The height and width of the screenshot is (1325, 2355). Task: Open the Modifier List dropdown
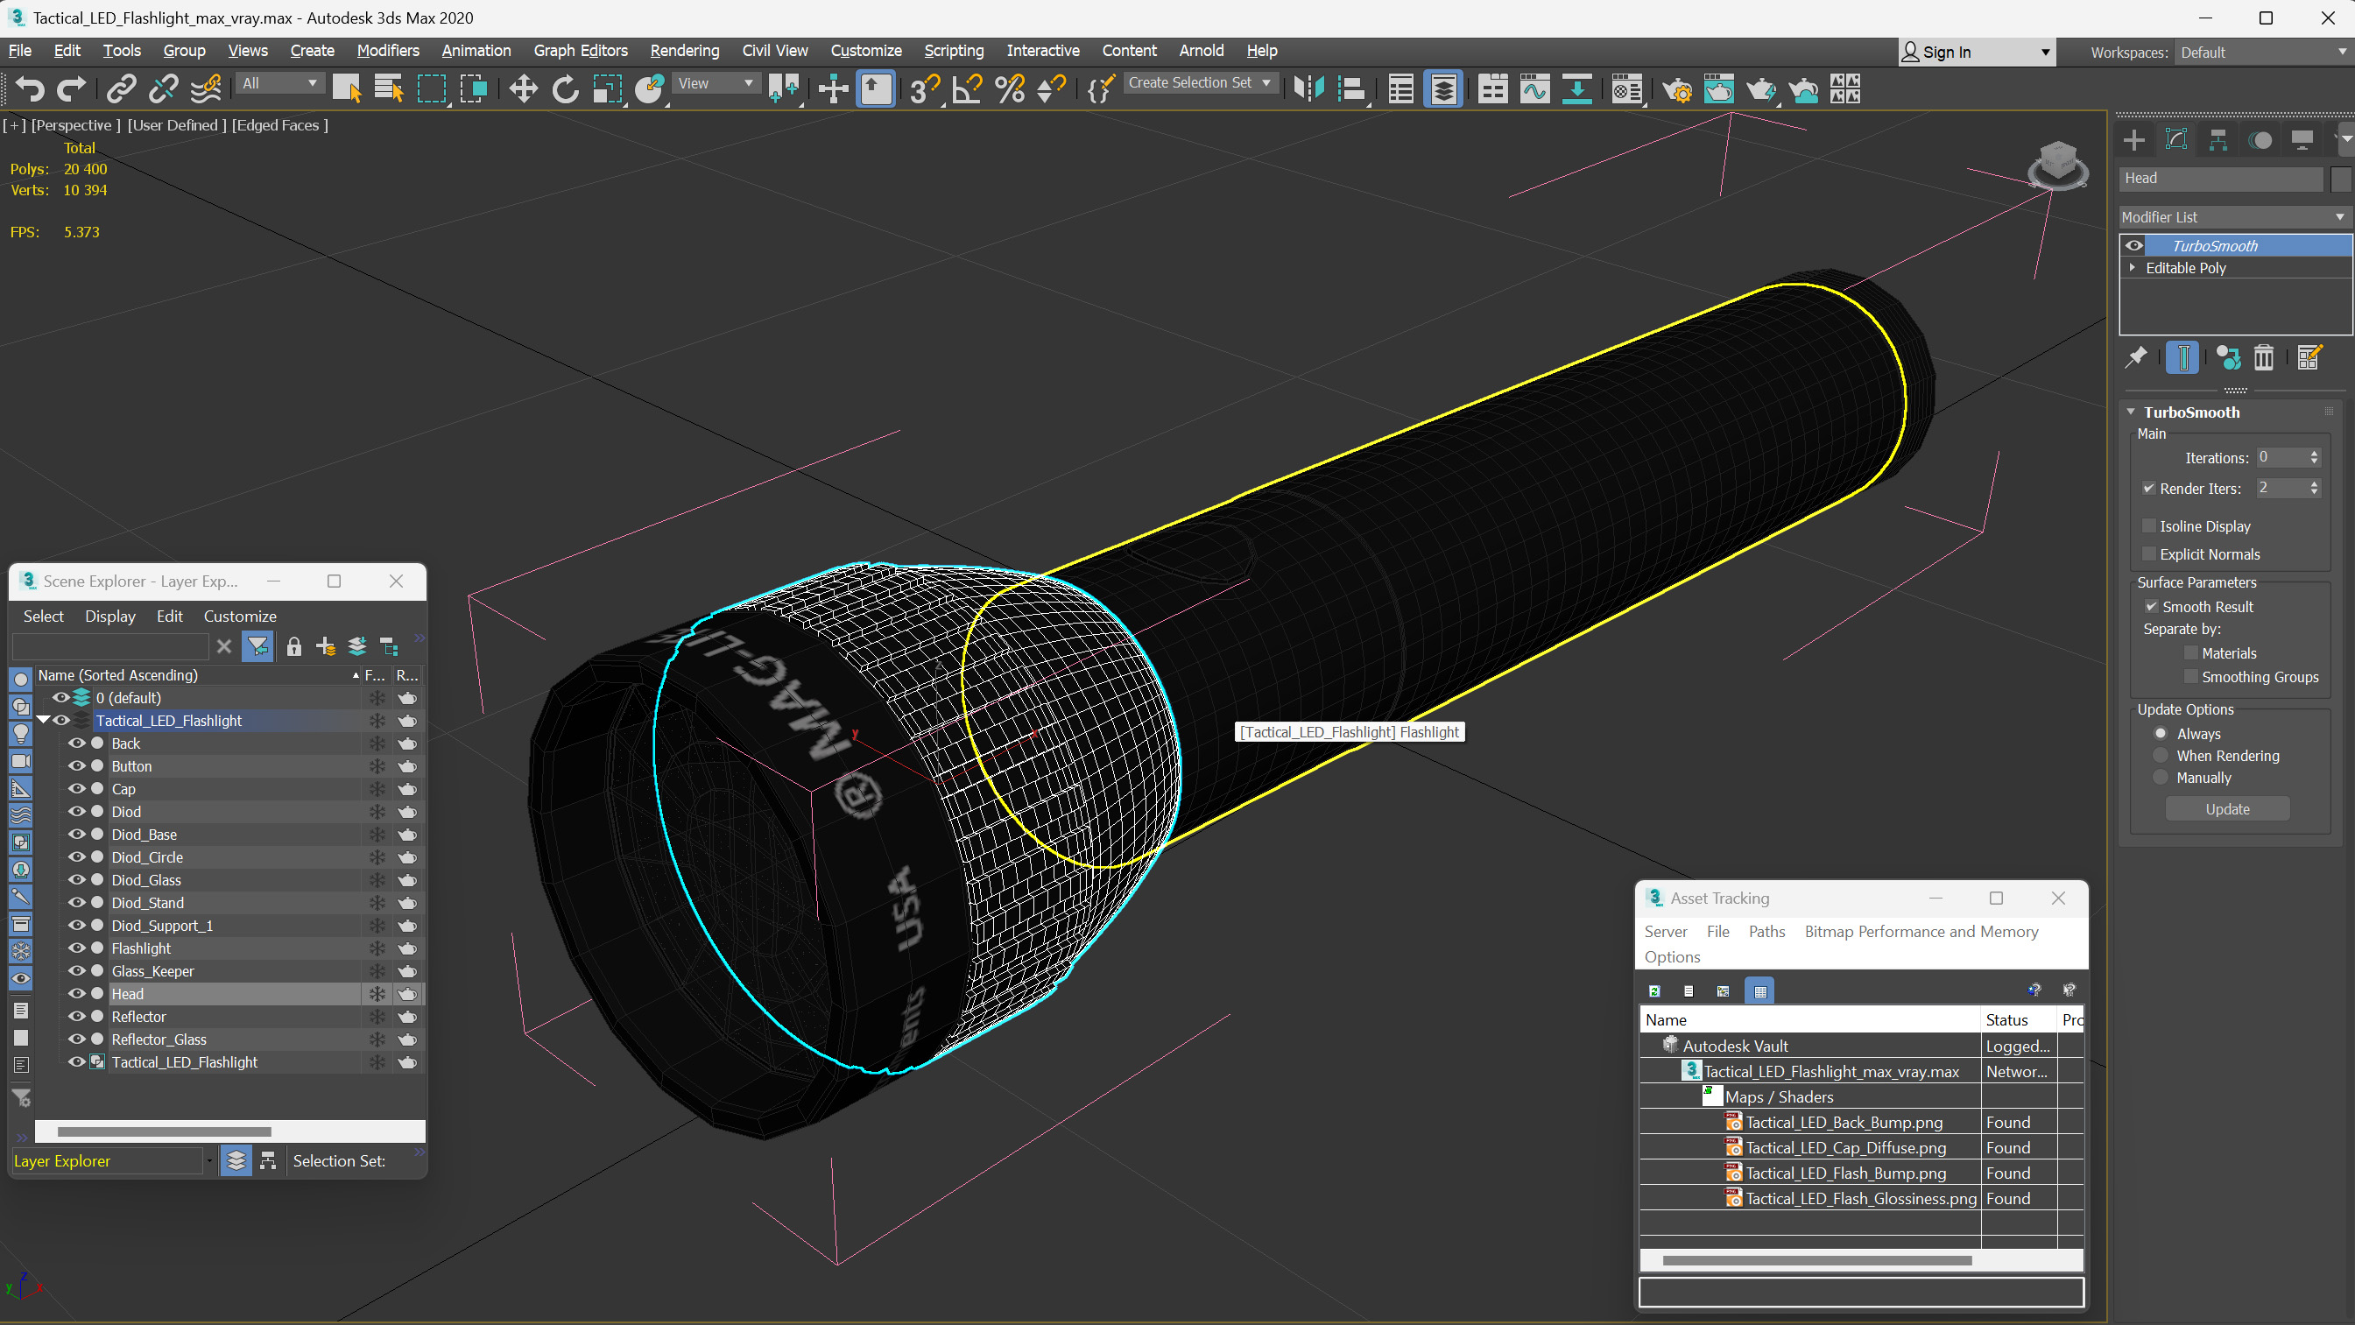click(x=2234, y=216)
